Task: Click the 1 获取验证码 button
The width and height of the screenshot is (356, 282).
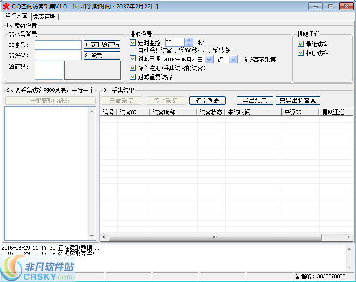Action: (x=102, y=45)
